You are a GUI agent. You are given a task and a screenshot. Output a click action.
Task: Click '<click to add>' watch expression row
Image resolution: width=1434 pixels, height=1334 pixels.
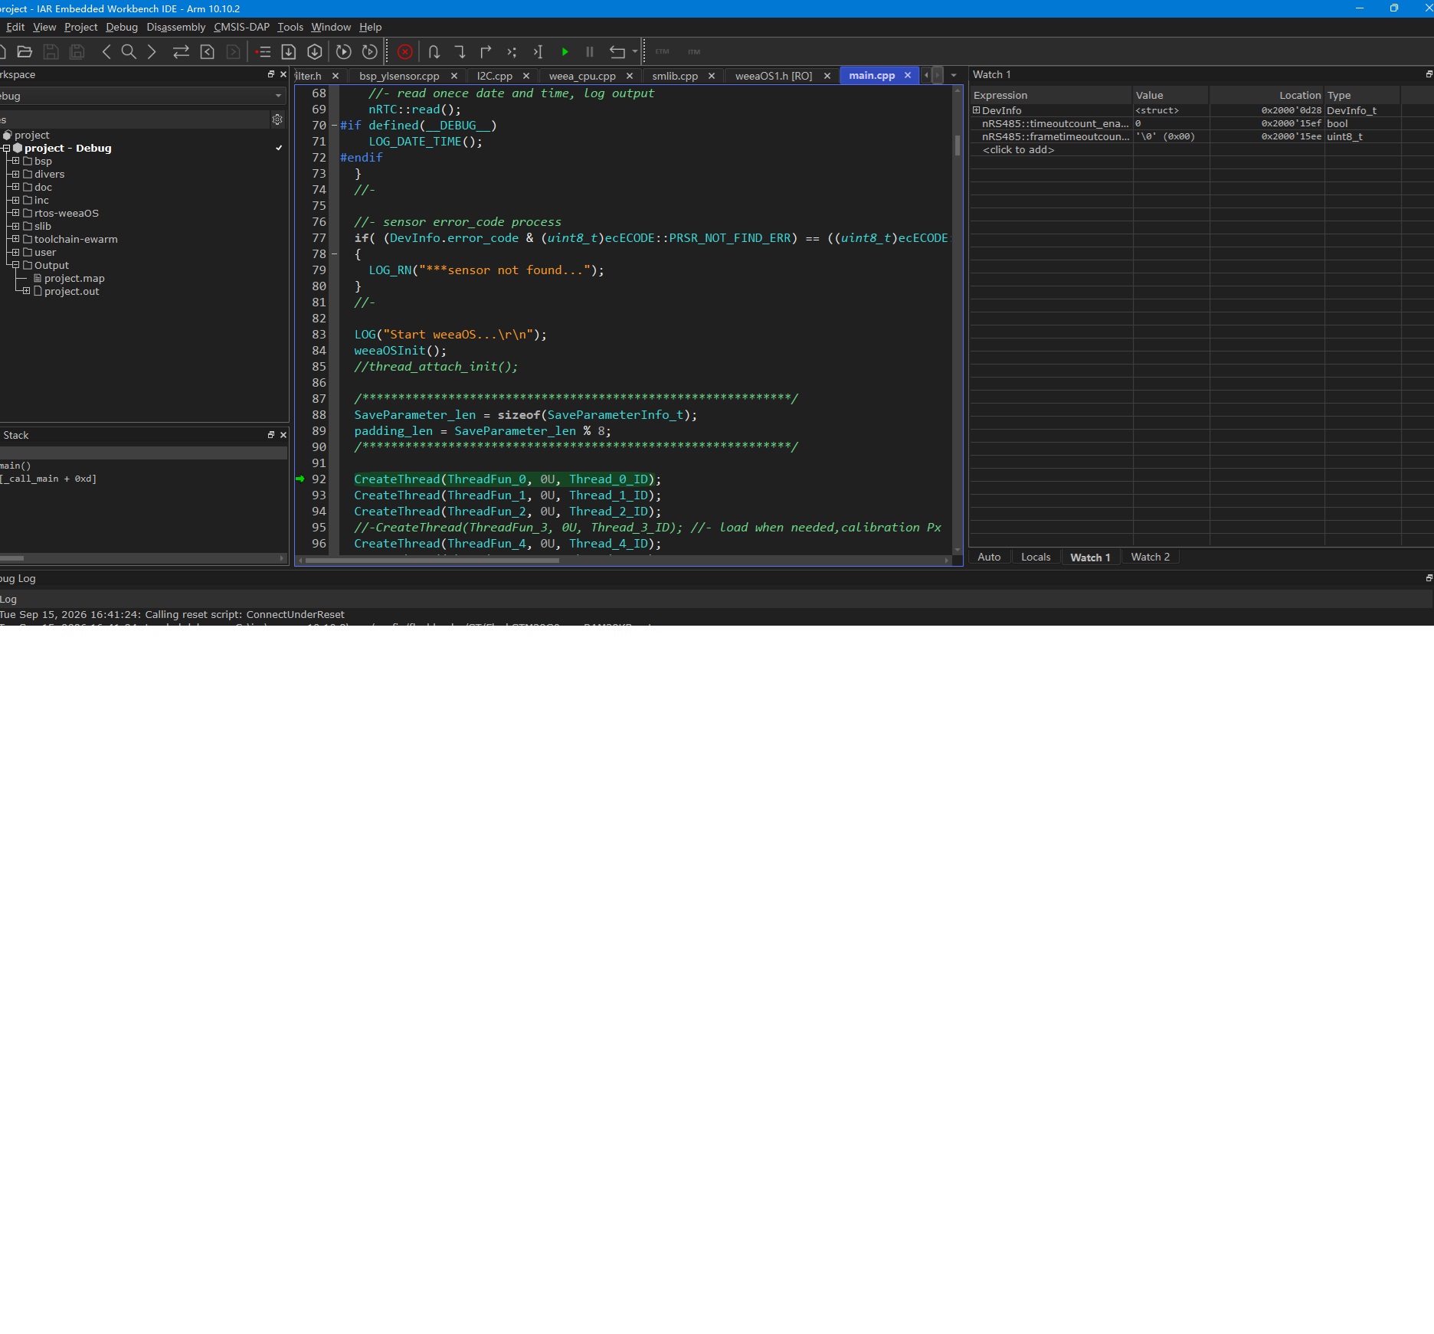1018,150
